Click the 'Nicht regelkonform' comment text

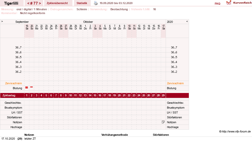click(32, 13)
